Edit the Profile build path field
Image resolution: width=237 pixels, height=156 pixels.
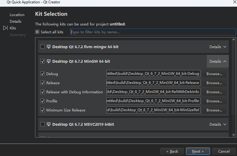[x=153, y=101]
